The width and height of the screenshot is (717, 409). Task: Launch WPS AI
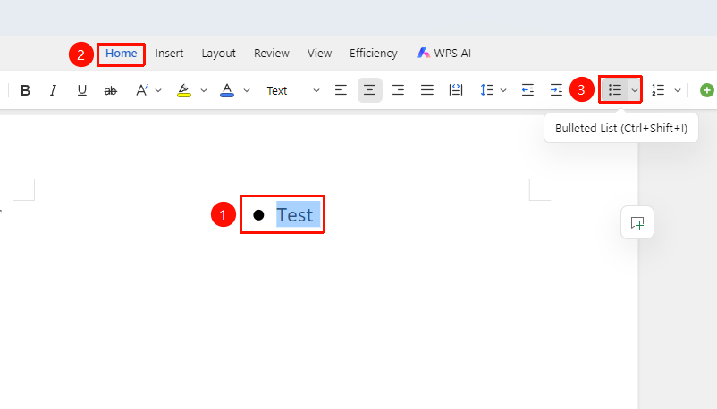(443, 54)
